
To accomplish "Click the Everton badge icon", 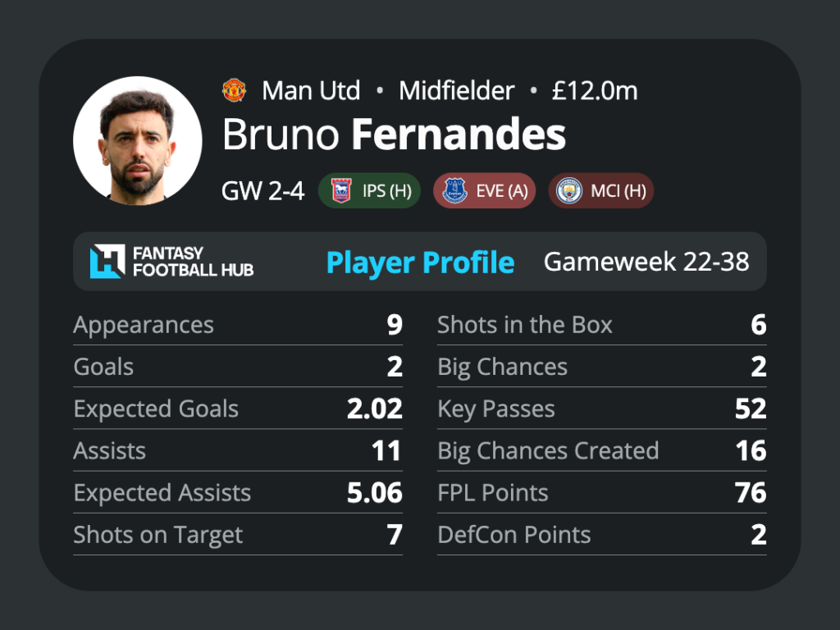I will coord(454,190).
